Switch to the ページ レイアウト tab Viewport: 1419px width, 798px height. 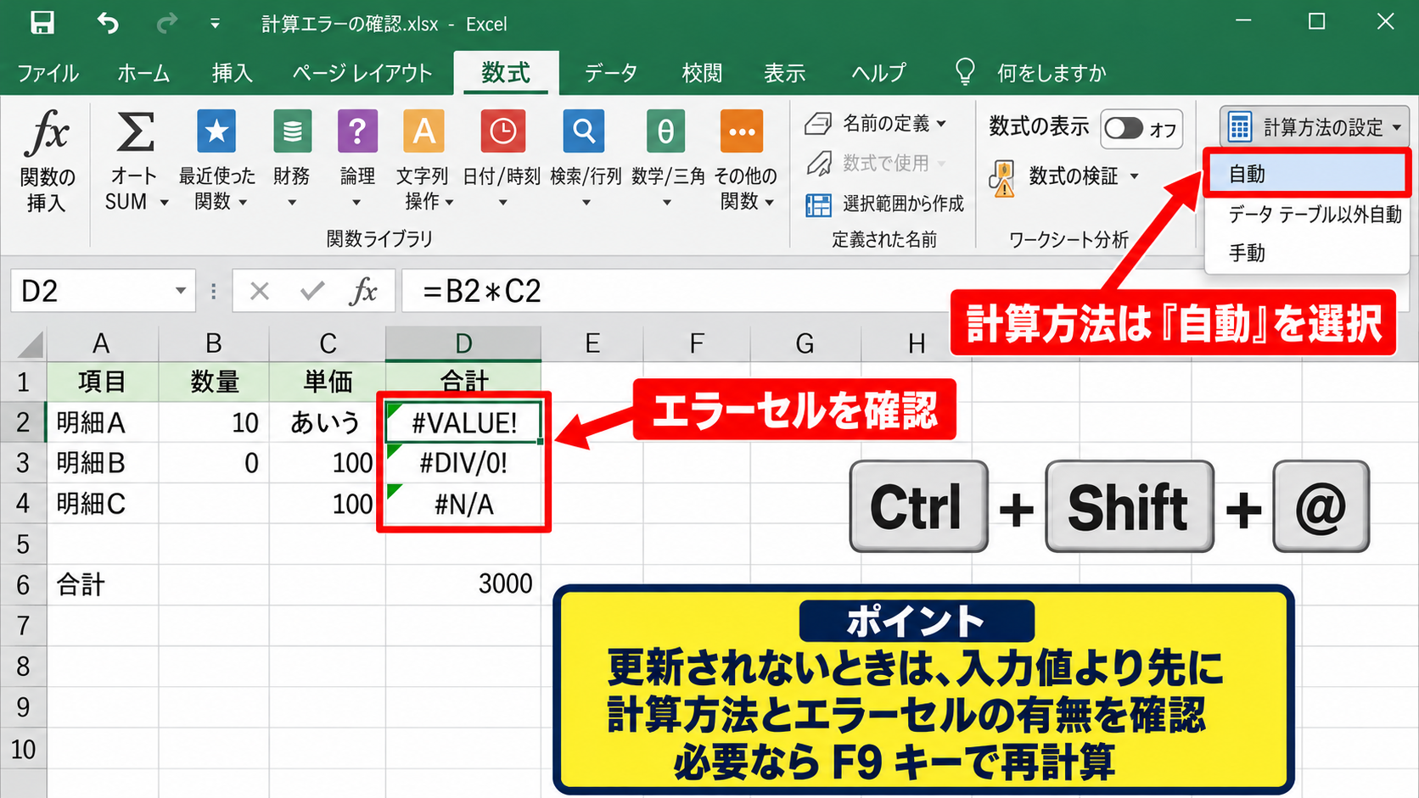[x=362, y=73]
